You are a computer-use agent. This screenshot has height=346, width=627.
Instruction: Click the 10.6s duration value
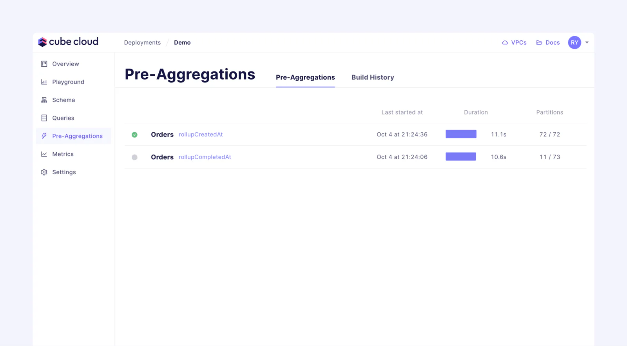(x=498, y=157)
